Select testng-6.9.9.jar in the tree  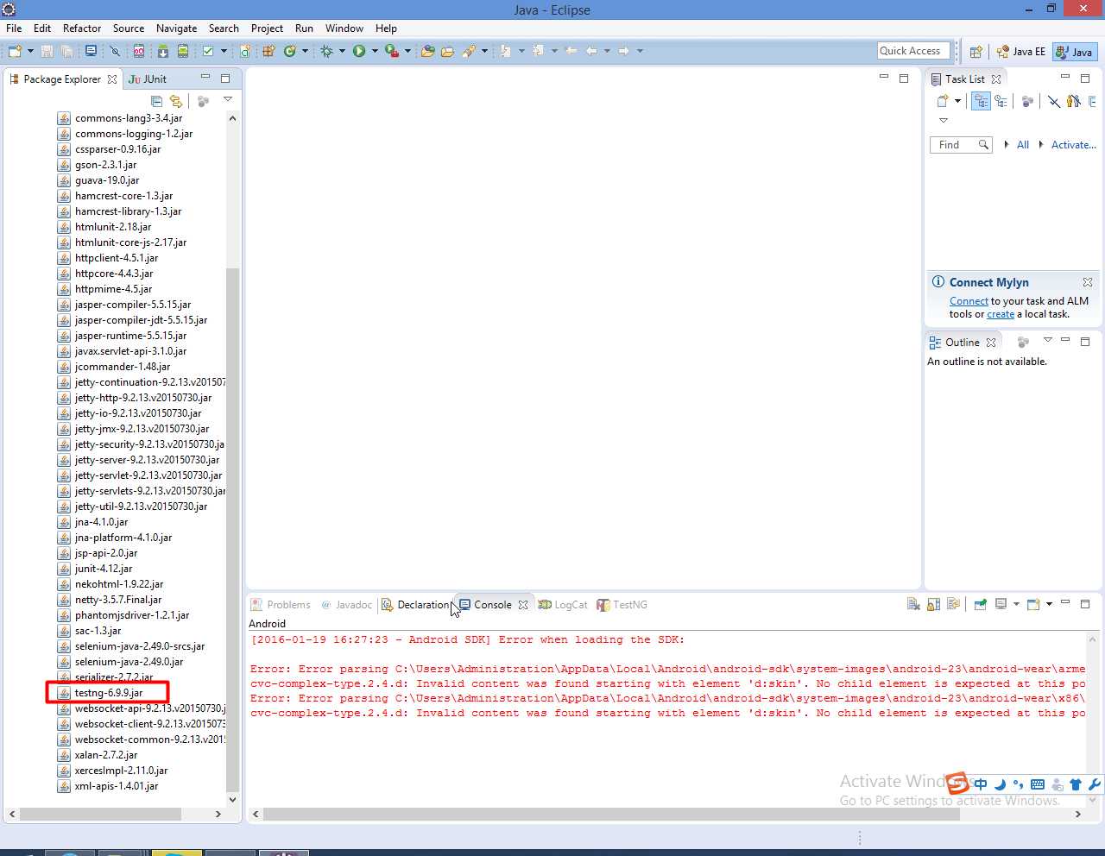[x=109, y=693]
